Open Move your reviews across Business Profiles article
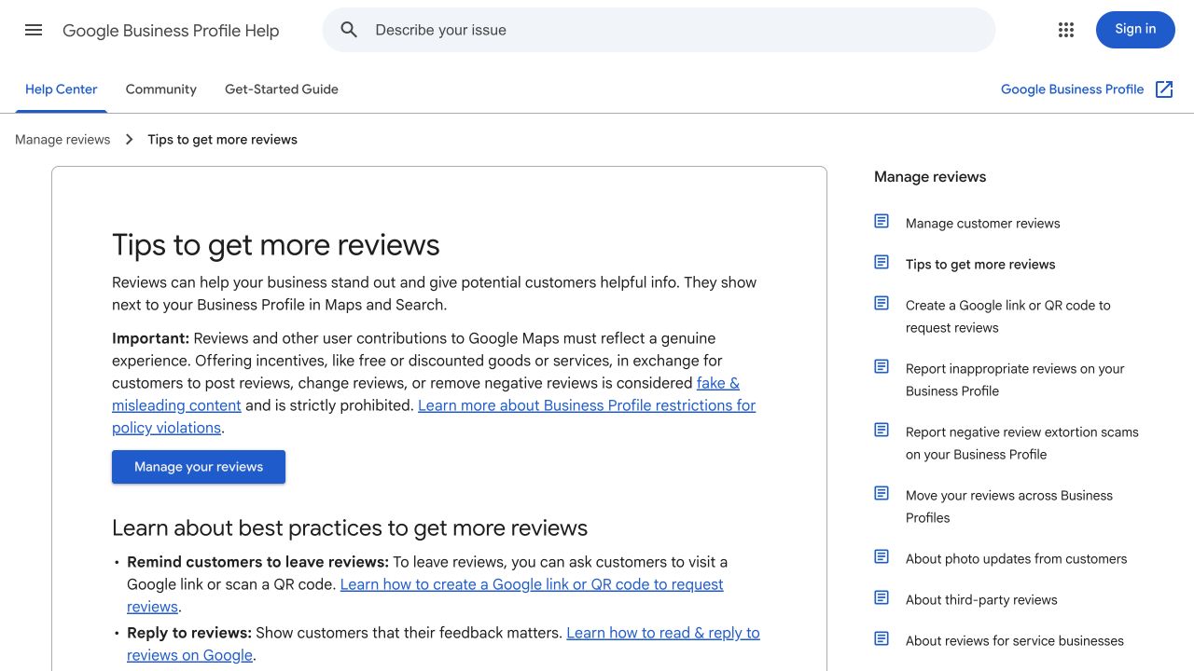 1009,507
